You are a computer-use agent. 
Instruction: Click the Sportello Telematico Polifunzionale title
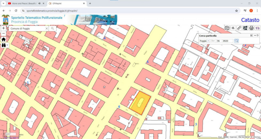click(x=37, y=18)
